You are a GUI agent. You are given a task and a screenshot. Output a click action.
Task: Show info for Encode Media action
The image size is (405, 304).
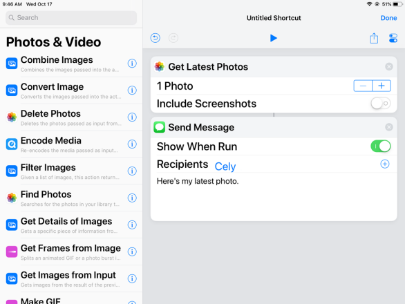[132, 144]
